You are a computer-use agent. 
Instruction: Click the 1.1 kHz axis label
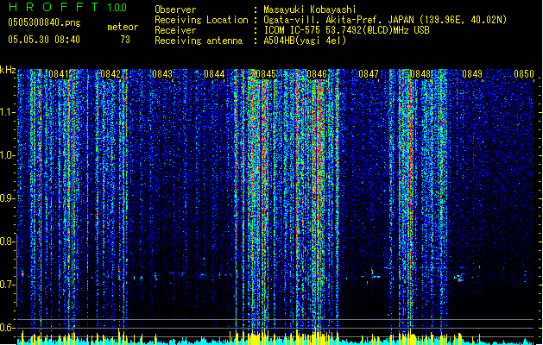(7, 112)
